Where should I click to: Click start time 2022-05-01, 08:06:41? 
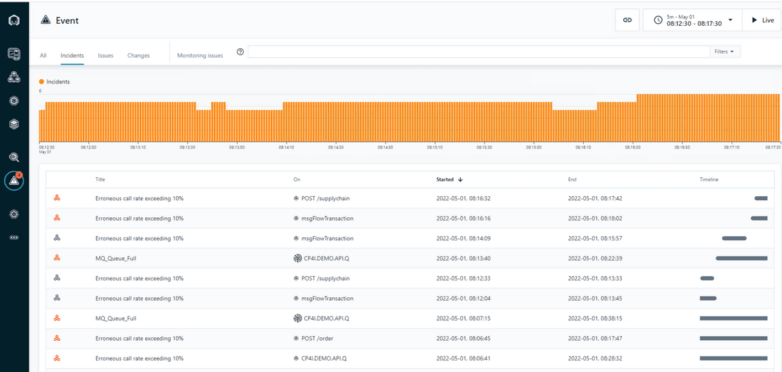(x=464, y=358)
